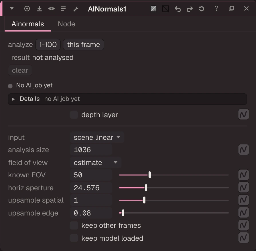256x251 pixels.
Task: Click the upsample edge value field
Action: tap(91, 213)
